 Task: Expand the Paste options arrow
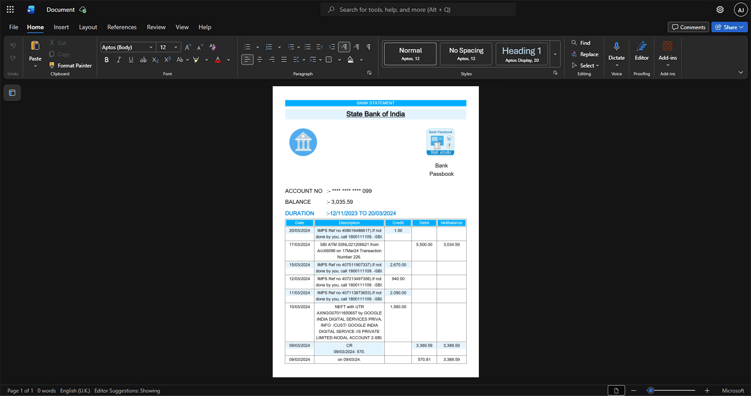coord(35,66)
